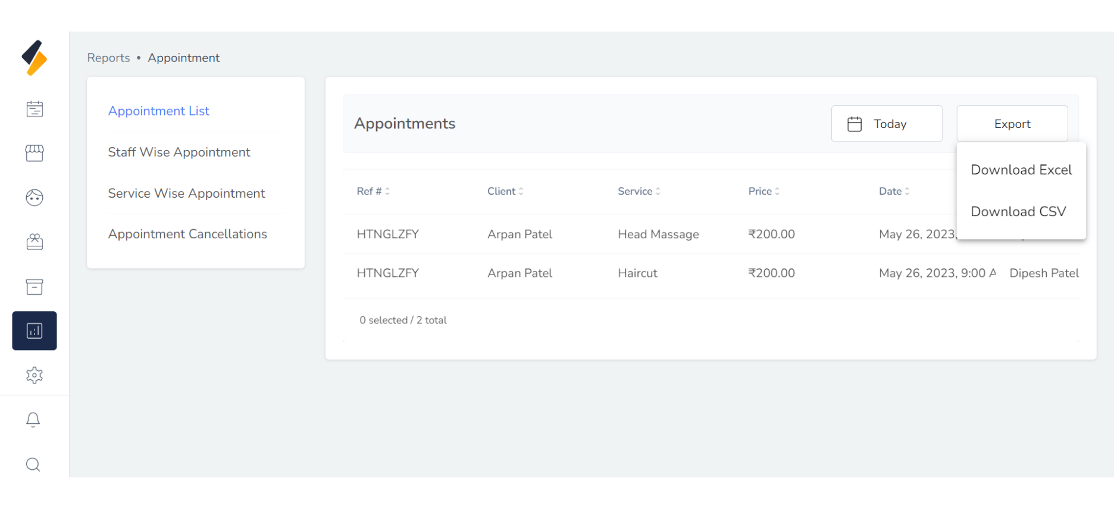Choose Download Excel option
This screenshot has height=509, width=1114.
[1021, 170]
